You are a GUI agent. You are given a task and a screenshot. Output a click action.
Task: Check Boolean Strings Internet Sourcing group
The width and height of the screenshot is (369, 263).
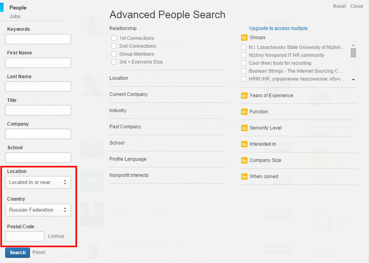click(x=244, y=71)
